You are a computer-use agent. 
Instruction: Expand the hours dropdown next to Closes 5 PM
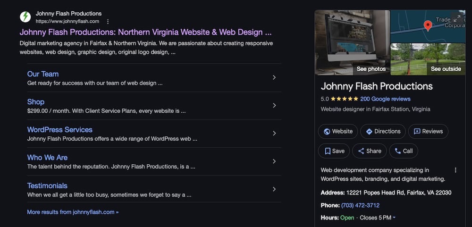pos(394,218)
